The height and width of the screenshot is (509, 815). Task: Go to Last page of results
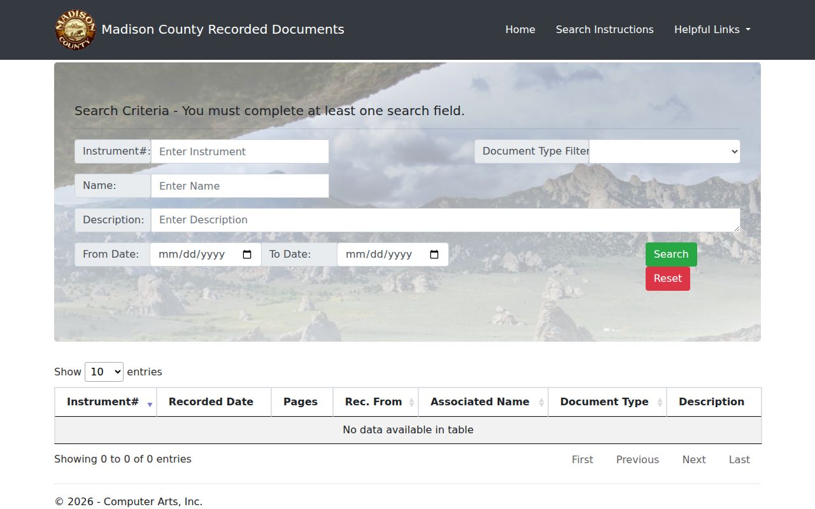click(739, 459)
